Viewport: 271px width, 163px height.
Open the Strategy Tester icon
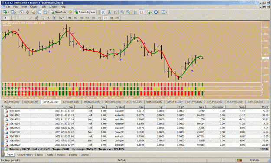click(45, 12)
